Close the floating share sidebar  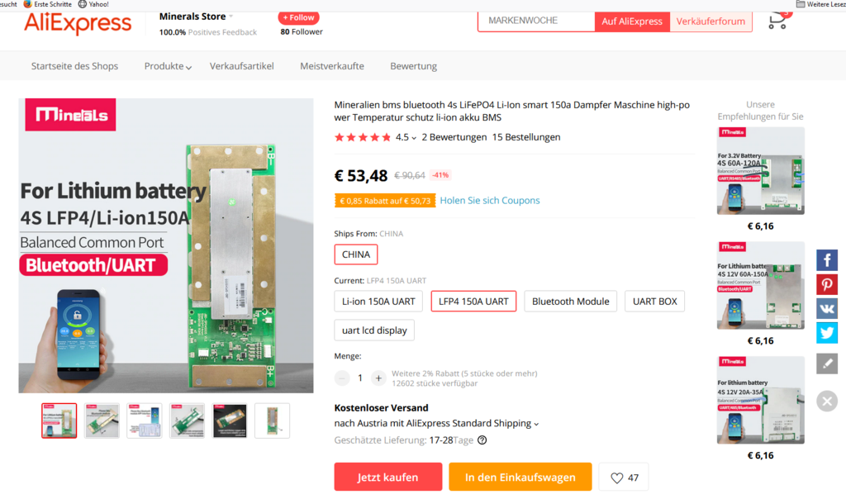[826, 402]
